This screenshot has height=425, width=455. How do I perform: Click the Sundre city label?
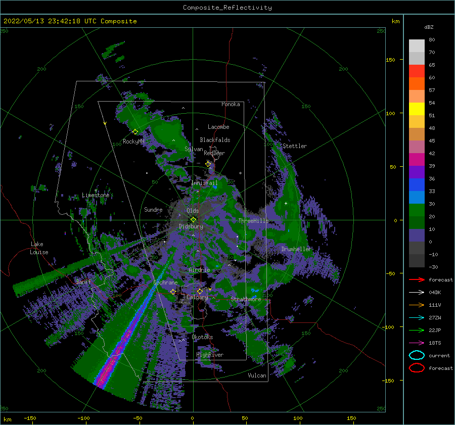[153, 209]
